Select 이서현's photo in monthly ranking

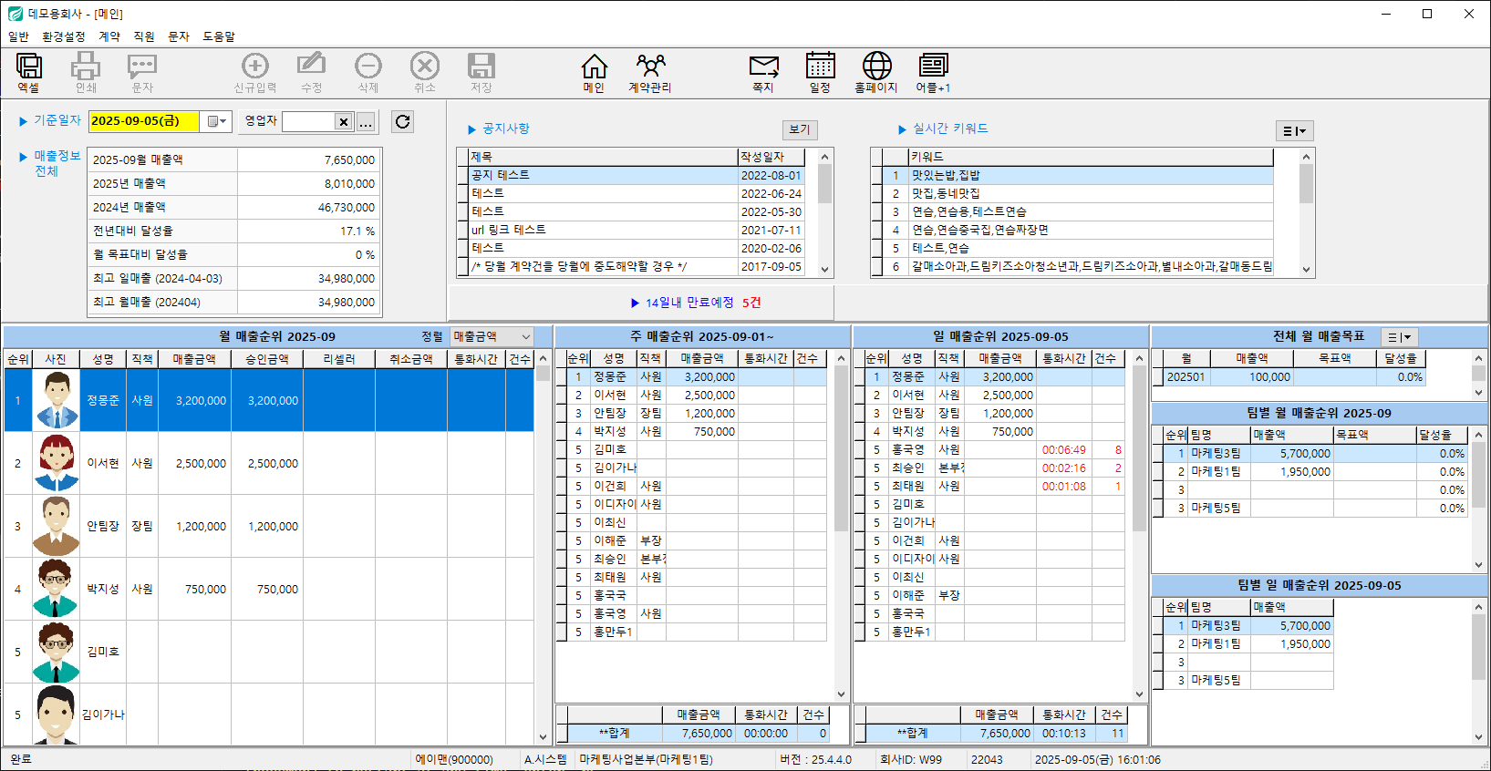click(57, 463)
